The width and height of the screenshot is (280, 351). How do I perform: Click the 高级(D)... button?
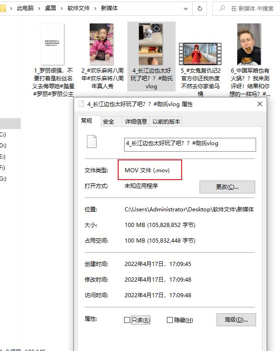pos(236,320)
